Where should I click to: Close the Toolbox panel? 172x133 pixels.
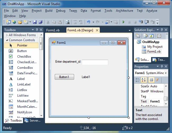(x=41, y=30)
